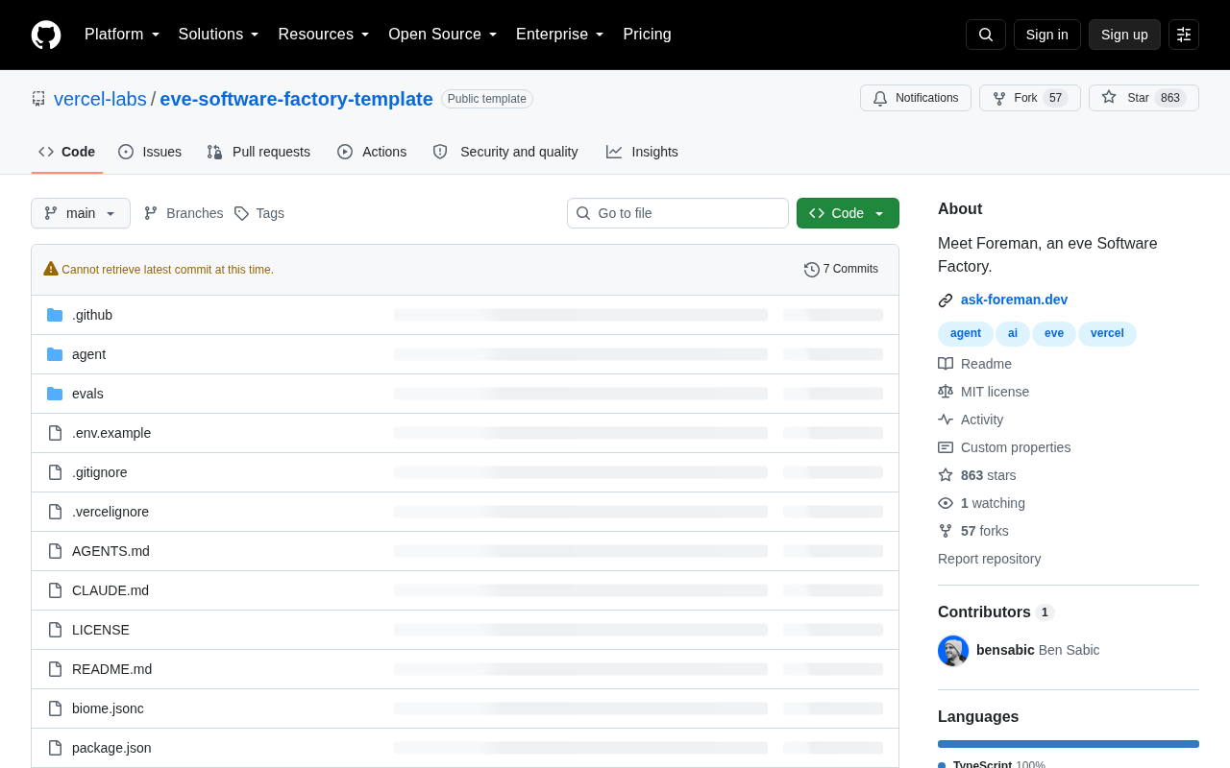Select the agent topic tag
The image size is (1230, 768).
[966, 333]
